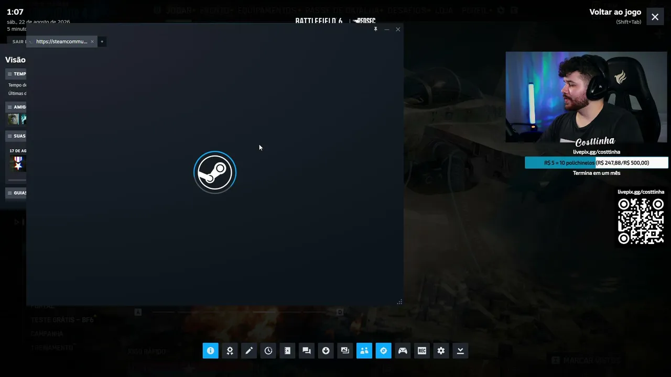Click the livepix QR code

pos(641,221)
